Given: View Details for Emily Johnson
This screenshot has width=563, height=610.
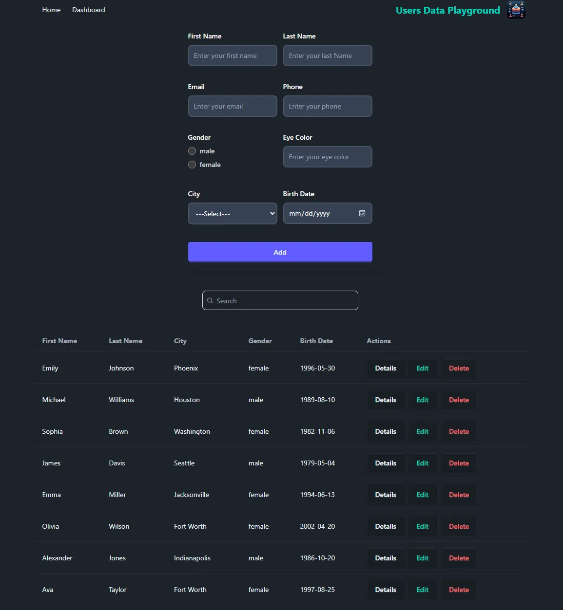Looking at the screenshot, I should [x=385, y=368].
